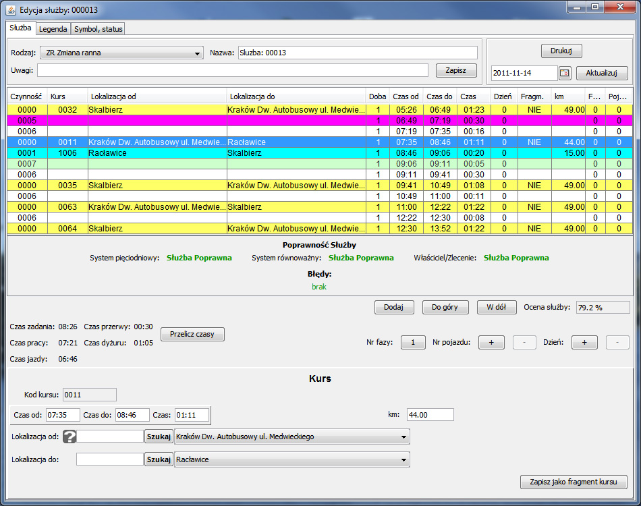Switch to the Służba tab

coord(20,28)
